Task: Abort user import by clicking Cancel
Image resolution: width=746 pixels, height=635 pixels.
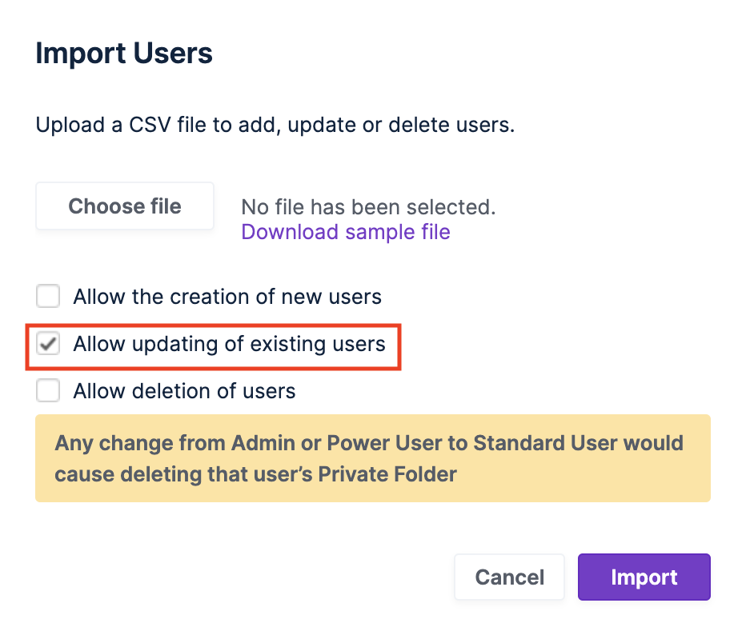Action: click(x=509, y=577)
